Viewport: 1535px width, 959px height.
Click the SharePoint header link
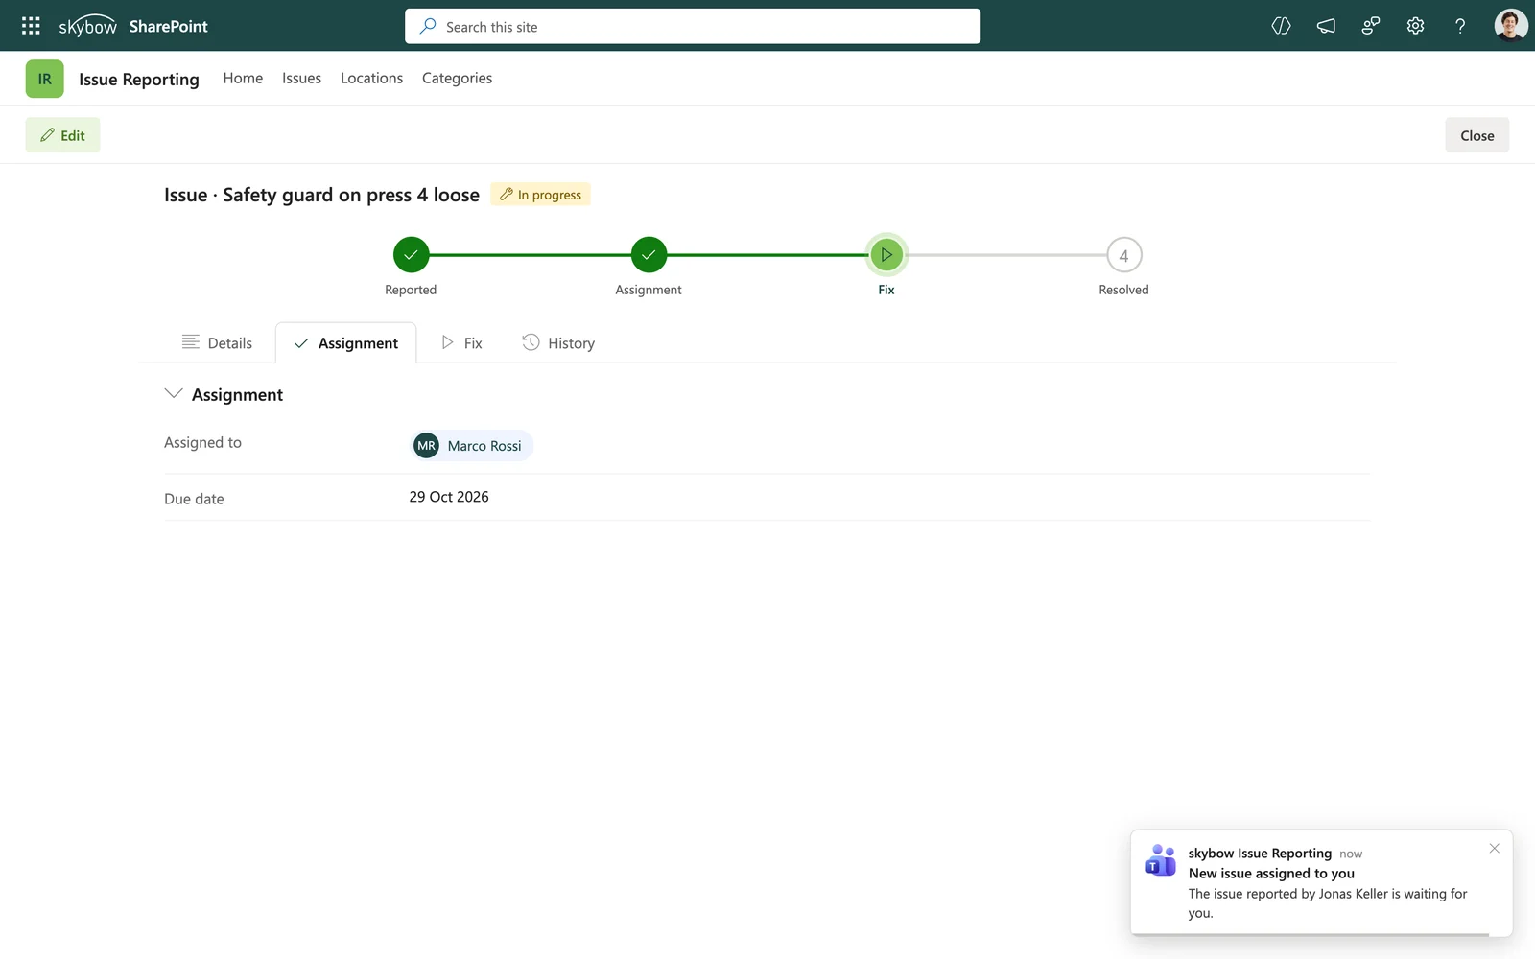[169, 27]
